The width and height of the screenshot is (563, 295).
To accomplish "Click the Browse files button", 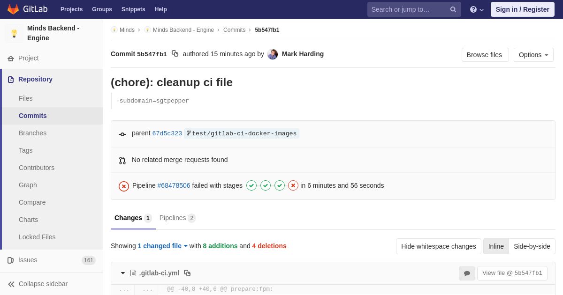I will [485, 55].
